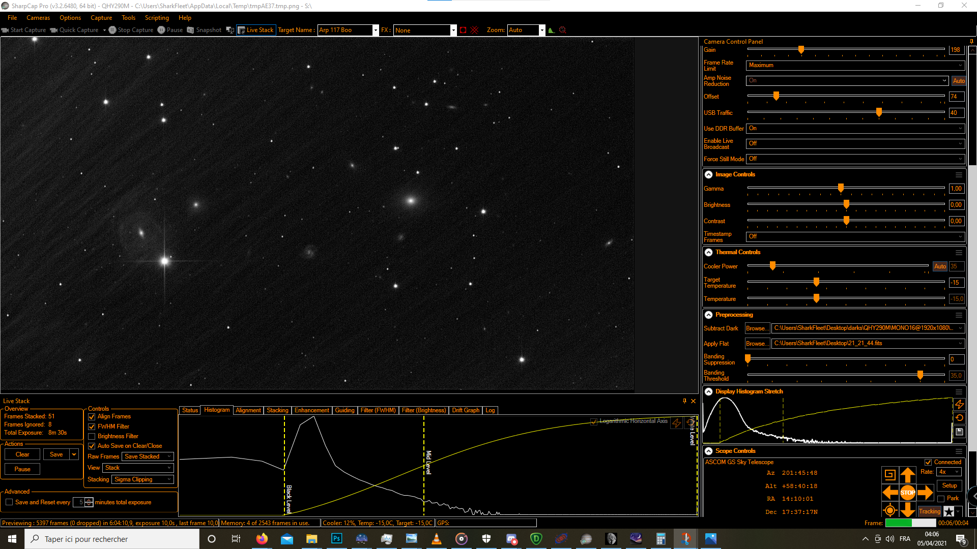Collapse the Thermal Controls section
Screen dimensions: 977x549
point(708,252)
